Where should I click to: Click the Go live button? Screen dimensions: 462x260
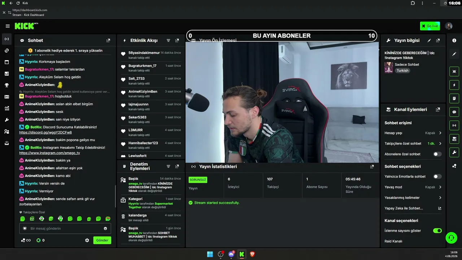[x=430, y=26]
